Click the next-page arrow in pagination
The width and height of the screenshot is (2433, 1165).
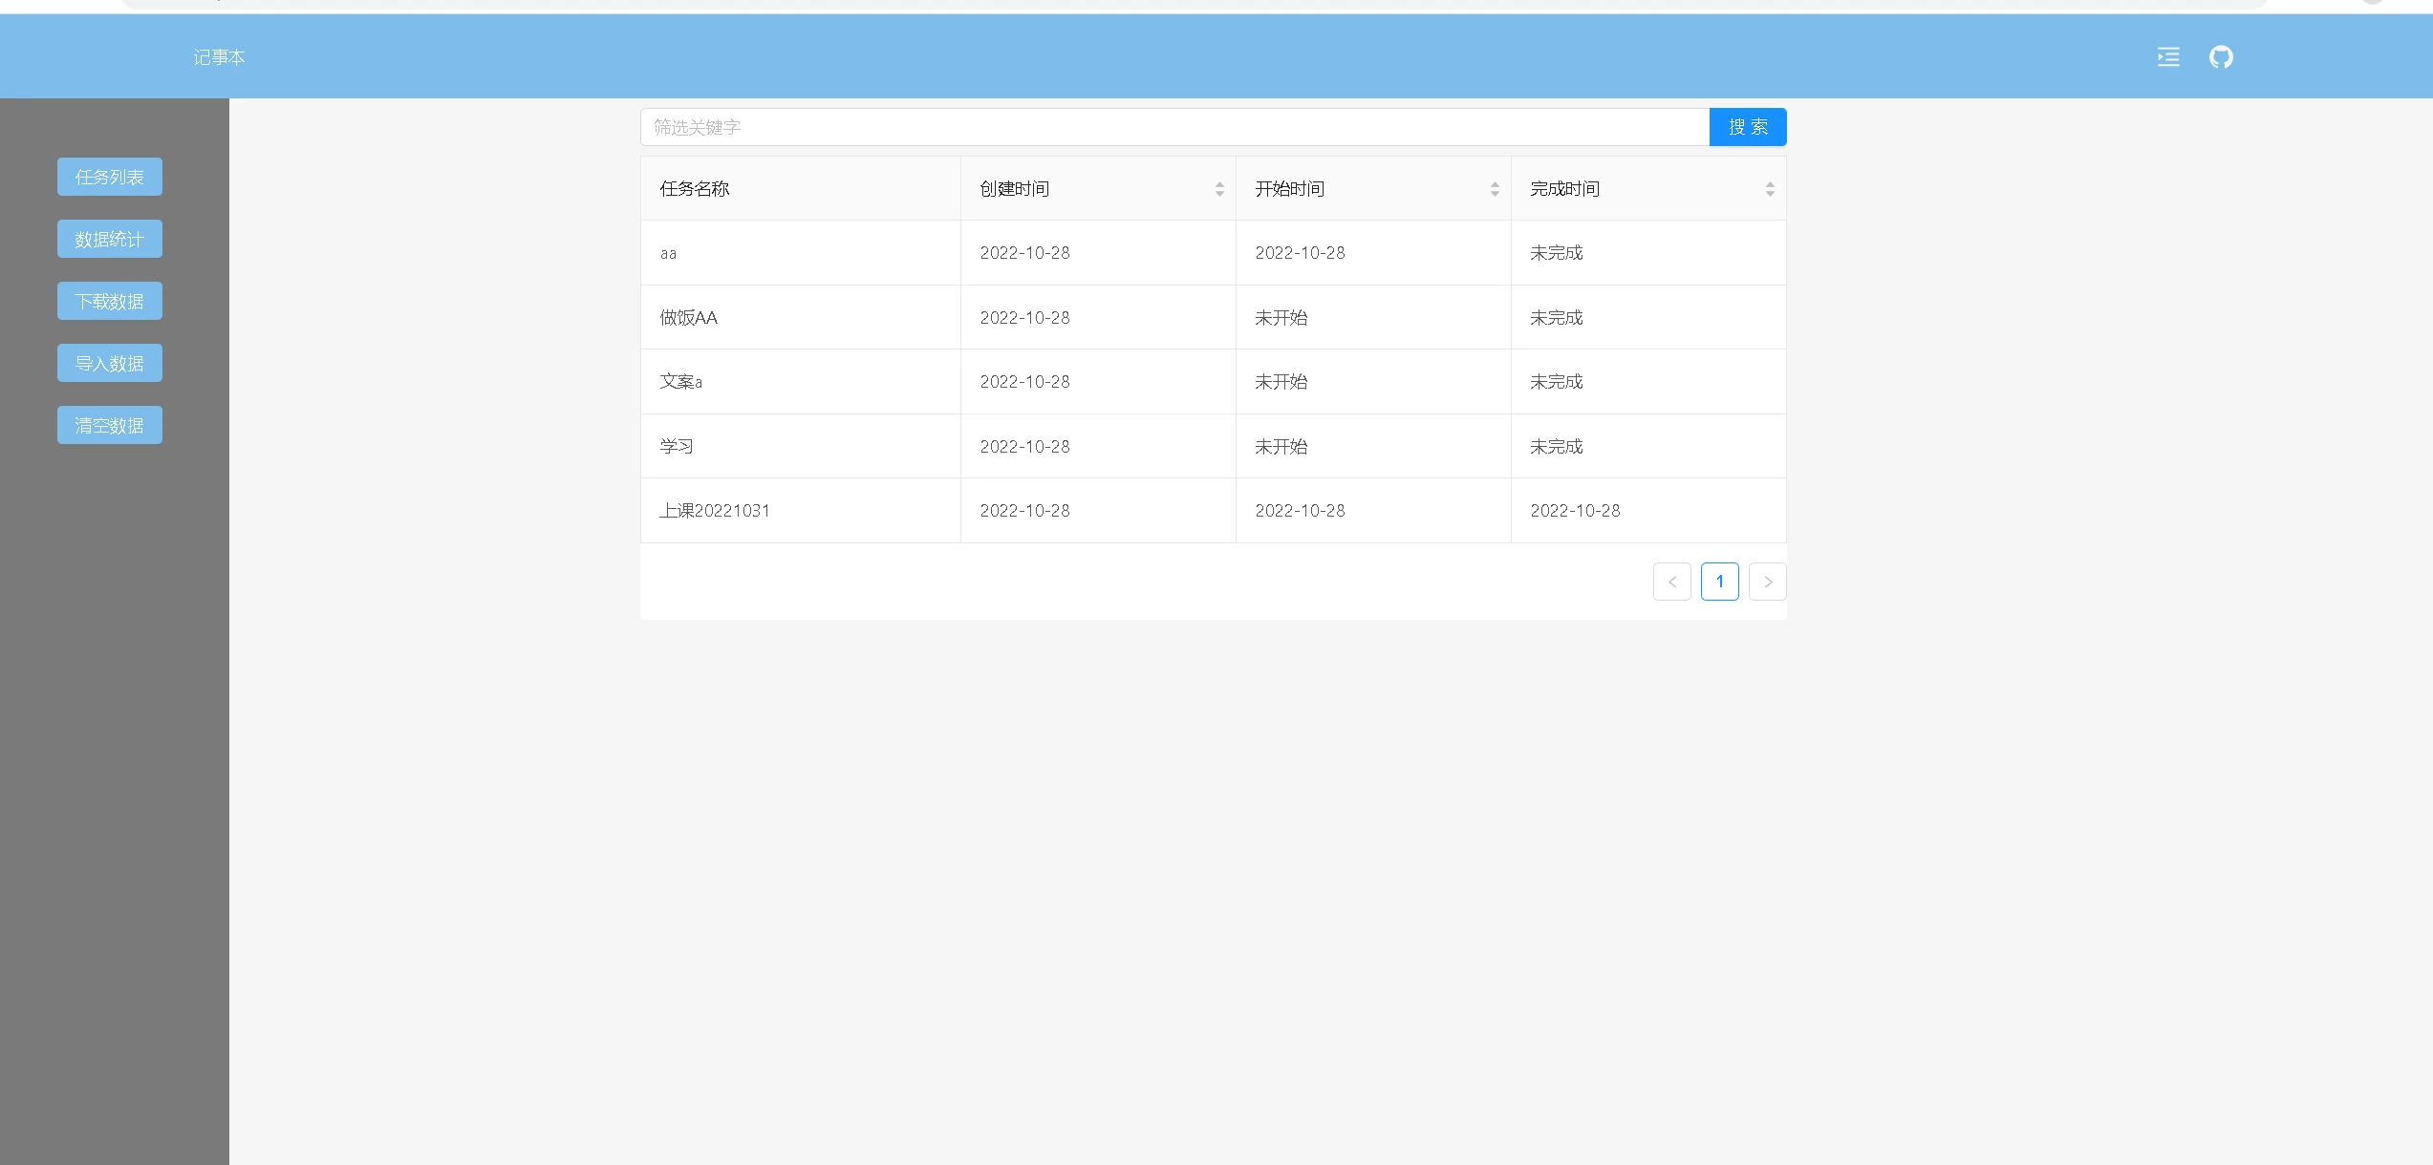[x=1768, y=581]
